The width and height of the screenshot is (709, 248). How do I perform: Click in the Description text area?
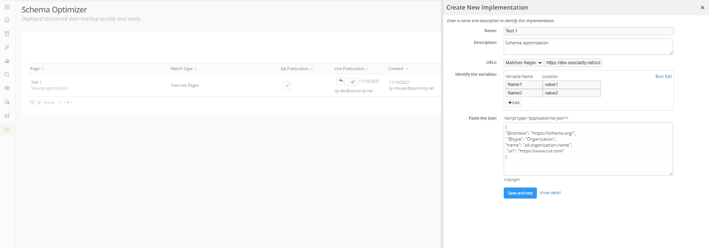[588, 46]
